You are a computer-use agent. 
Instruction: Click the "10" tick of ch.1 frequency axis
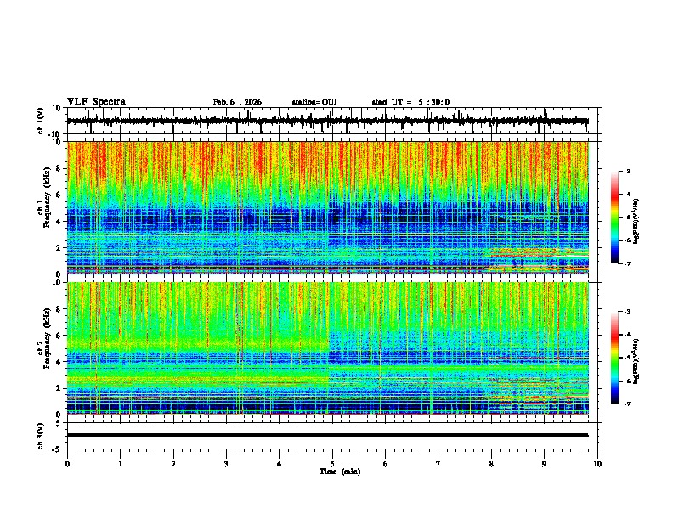point(58,142)
